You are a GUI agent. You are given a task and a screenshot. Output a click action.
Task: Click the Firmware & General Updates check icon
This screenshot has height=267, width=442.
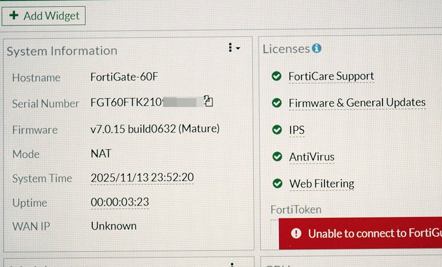[276, 103]
